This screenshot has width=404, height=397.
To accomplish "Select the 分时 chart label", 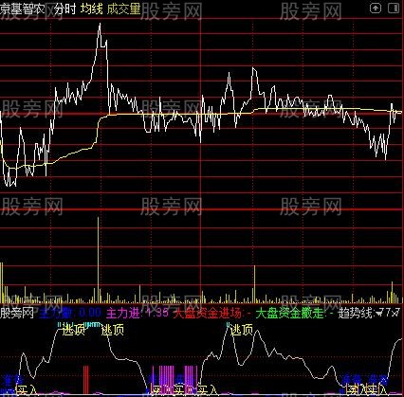I will [65, 9].
